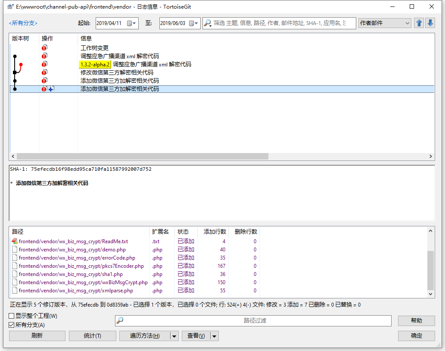This screenshot has width=445, height=351.
Task: Click the search filter magnifier icon
Action: pos(208,23)
